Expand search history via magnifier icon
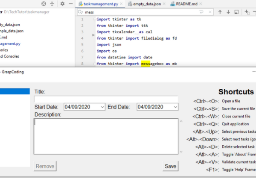Screen dimensions: 256x178 [81, 12]
